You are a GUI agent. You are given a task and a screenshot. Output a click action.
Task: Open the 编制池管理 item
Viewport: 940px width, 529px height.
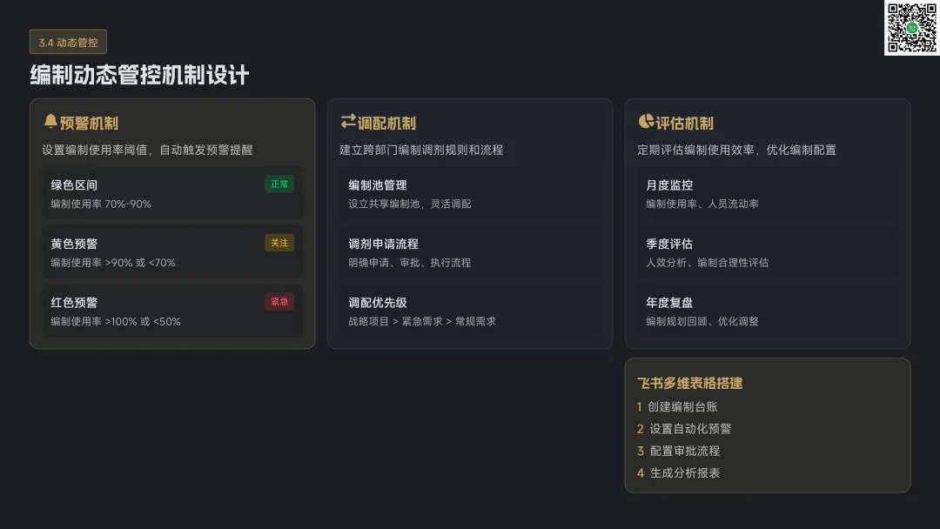[470, 193]
